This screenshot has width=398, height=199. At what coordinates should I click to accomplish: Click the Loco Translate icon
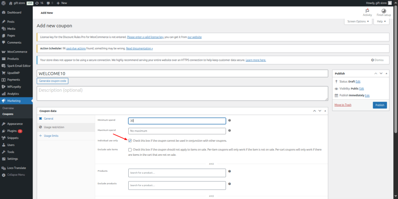coord(3,168)
